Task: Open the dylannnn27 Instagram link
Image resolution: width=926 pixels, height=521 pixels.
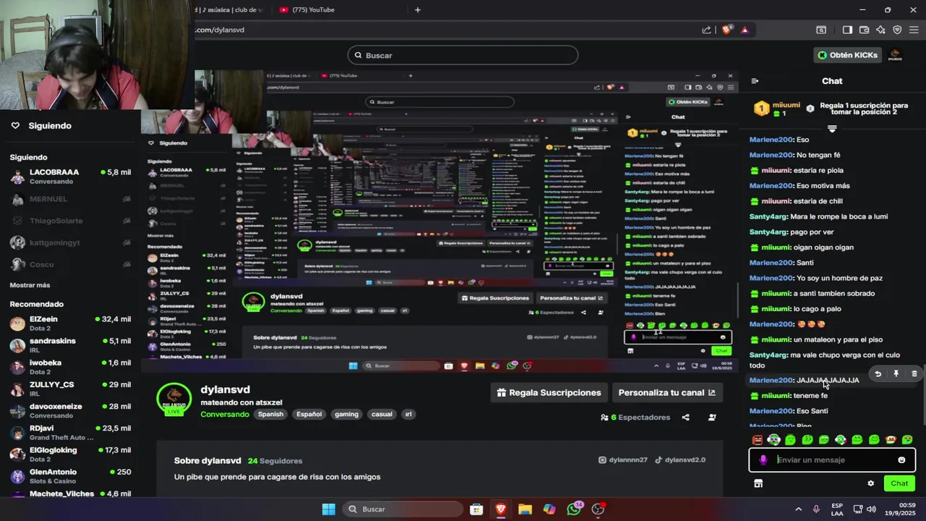Action: (x=623, y=460)
